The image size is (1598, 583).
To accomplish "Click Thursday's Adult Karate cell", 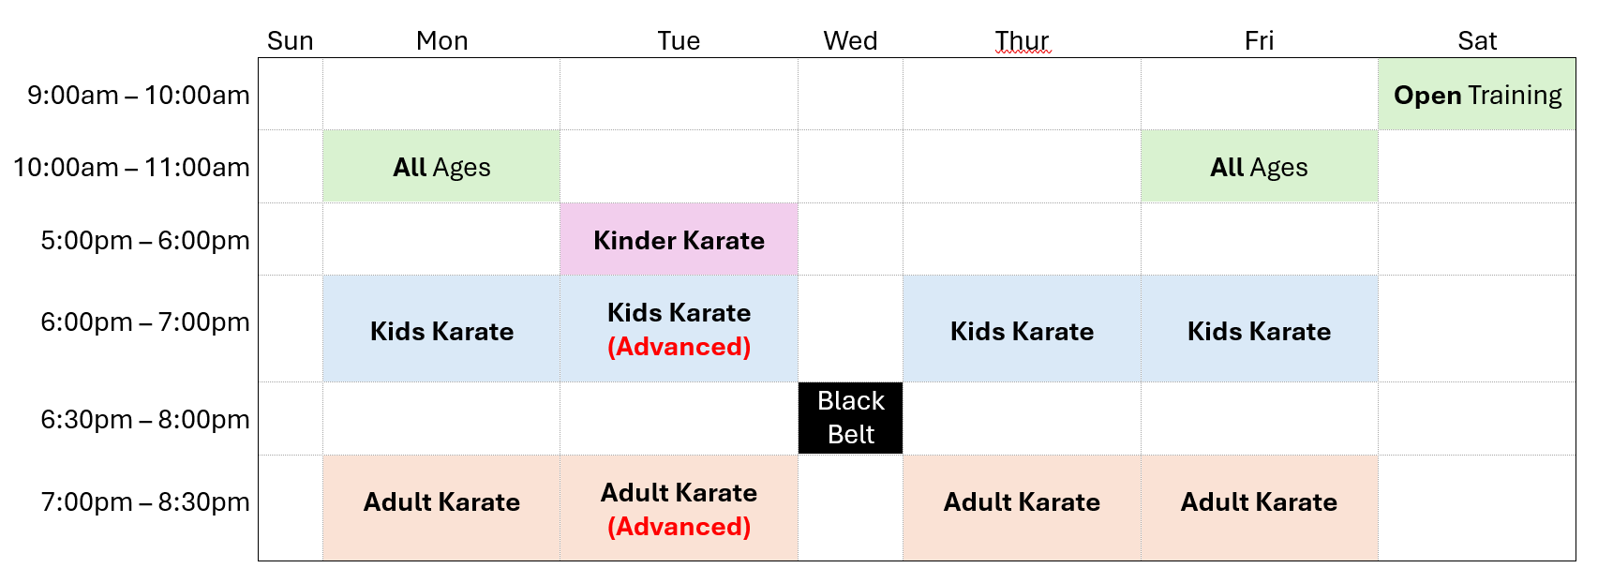I will [x=1023, y=508].
